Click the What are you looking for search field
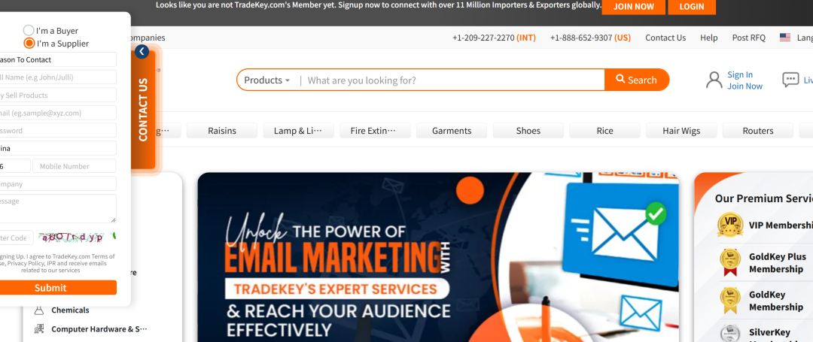Viewport: 813px width, 342px height. 454,80
